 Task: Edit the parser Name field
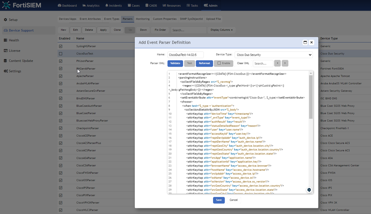[x=185, y=55]
